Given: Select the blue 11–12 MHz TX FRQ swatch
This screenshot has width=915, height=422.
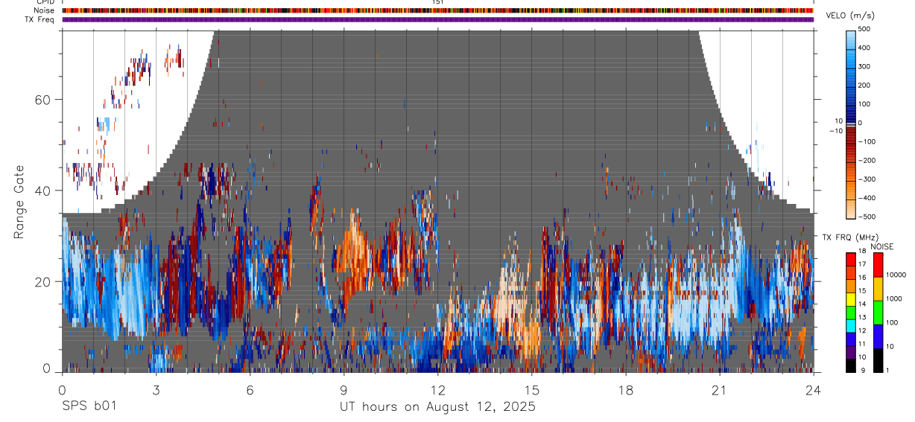Looking at the screenshot, I should point(850,339).
